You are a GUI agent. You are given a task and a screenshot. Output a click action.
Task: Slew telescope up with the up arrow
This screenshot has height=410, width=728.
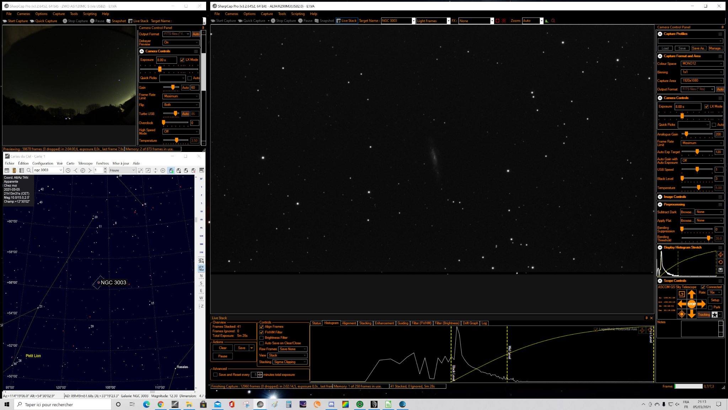click(691, 294)
